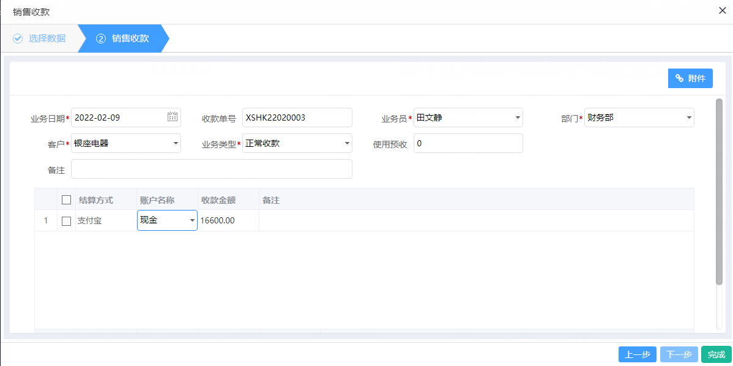
Task: Select the 销售收款 step tab
Action: pos(130,38)
